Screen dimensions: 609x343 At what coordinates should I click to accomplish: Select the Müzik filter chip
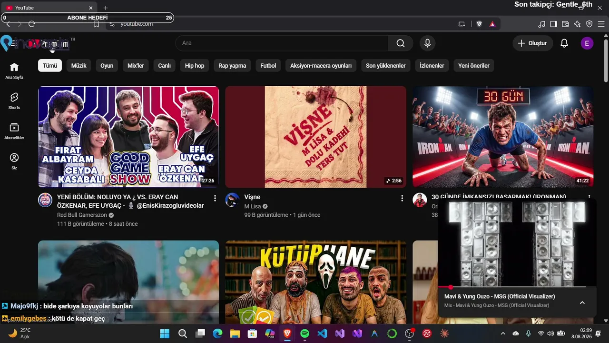pos(79,66)
